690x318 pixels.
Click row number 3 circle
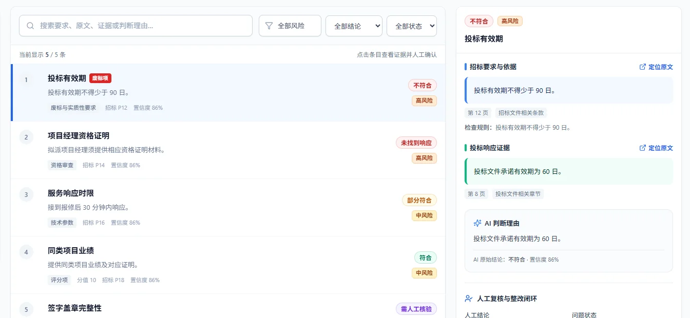tap(26, 194)
